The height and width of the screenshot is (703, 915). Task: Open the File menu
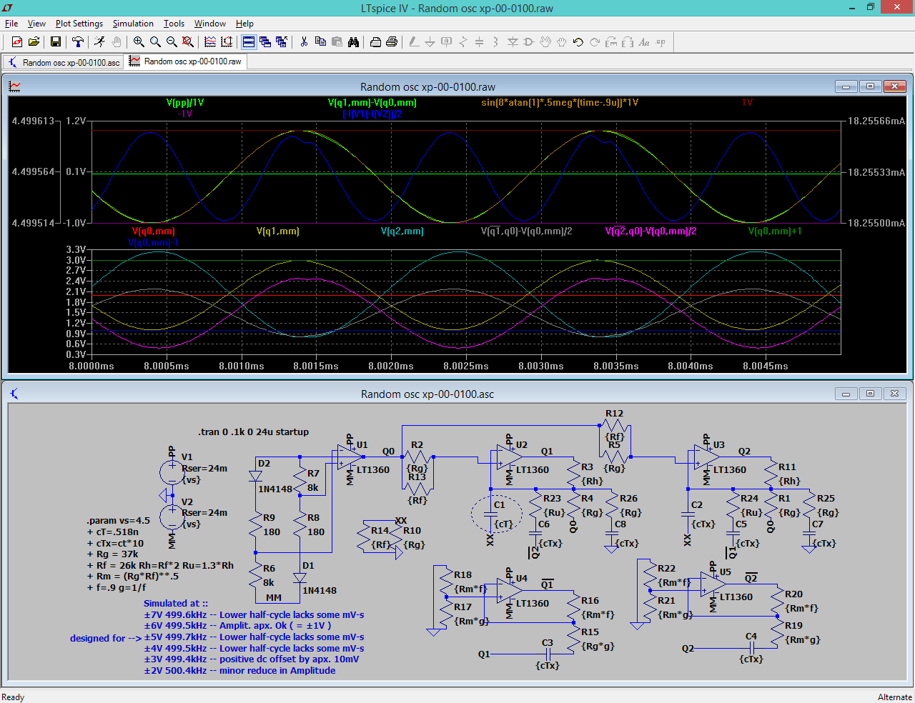tap(11, 24)
